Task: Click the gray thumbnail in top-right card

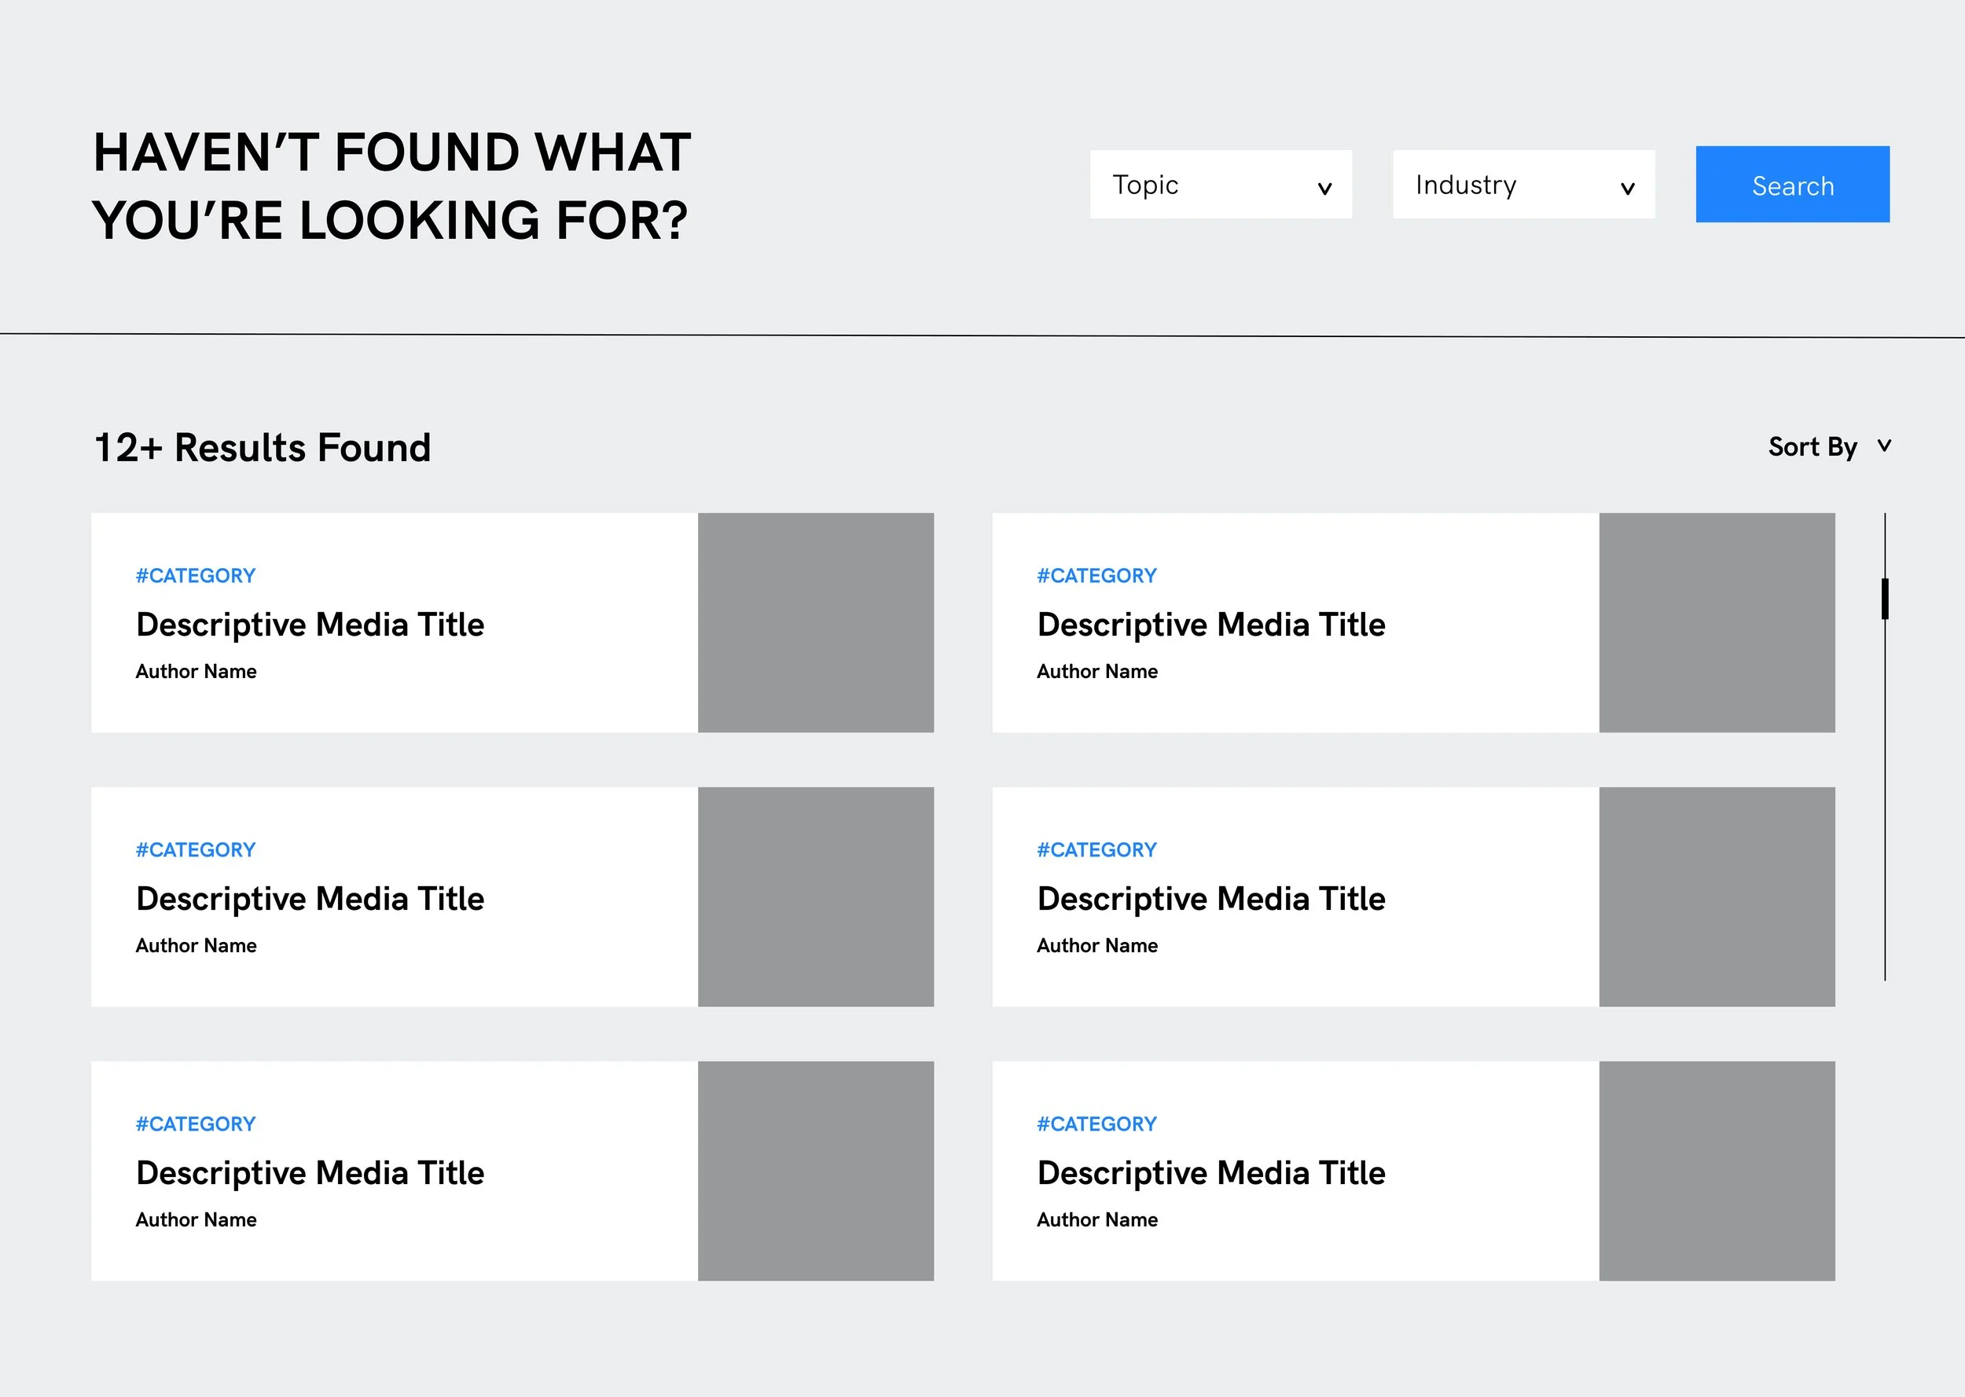Action: point(1717,623)
